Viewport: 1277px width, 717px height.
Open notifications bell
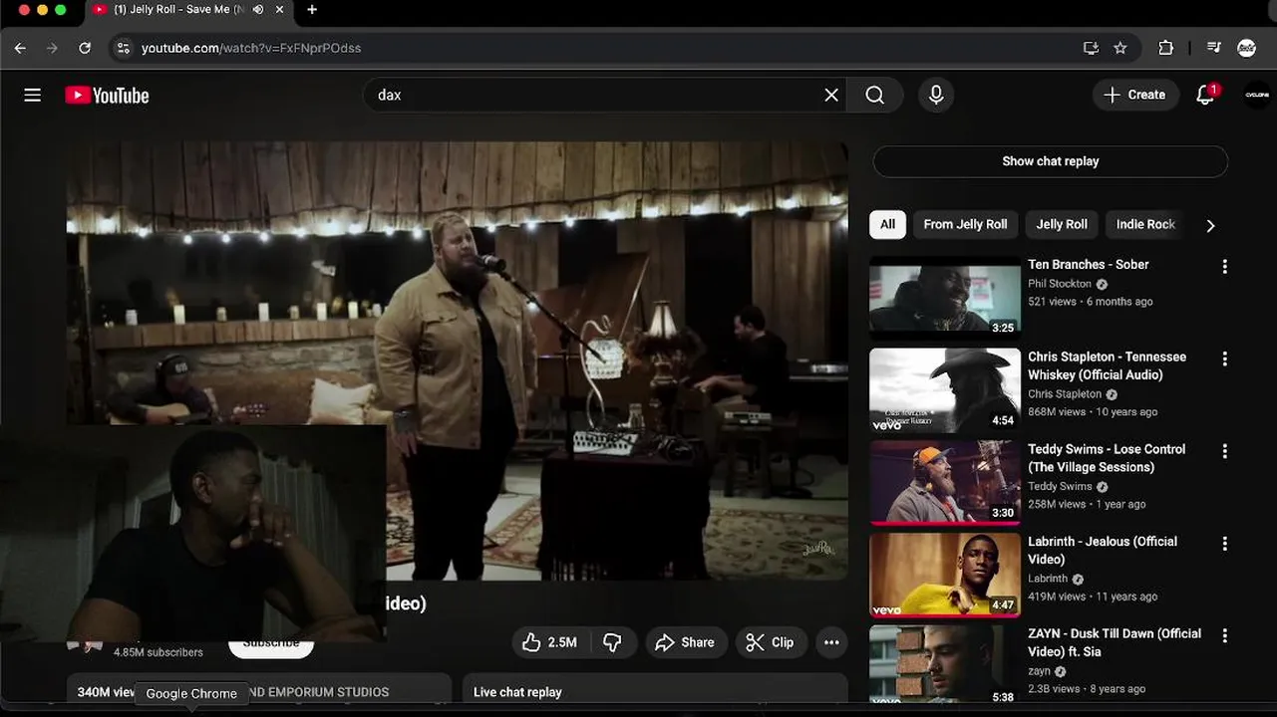tap(1205, 95)
